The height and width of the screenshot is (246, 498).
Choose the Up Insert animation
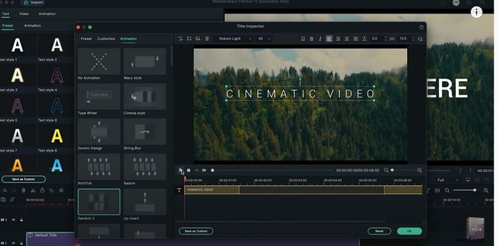click(x=145, y=202)
